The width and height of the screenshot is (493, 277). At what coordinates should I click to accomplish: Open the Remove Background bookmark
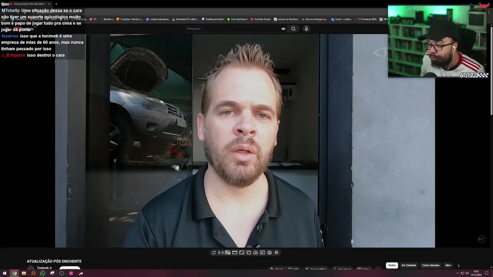(x=314, y=19)
